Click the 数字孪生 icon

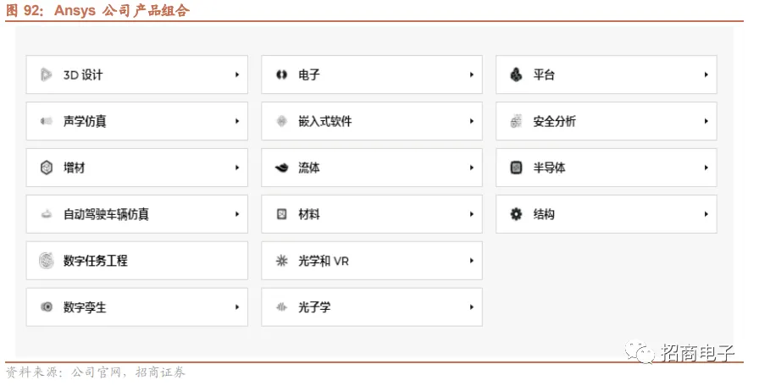click(x=47, y=307)
